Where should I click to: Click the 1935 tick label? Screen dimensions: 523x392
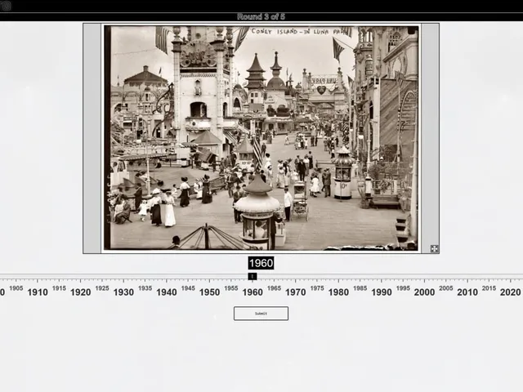145,288
